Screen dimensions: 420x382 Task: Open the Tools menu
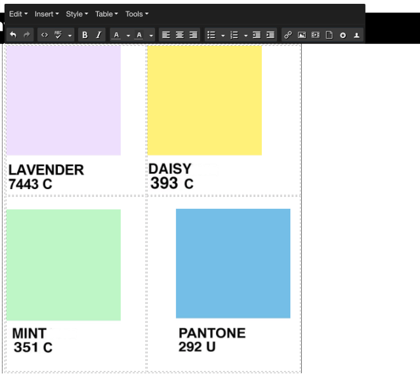[136, 14]
